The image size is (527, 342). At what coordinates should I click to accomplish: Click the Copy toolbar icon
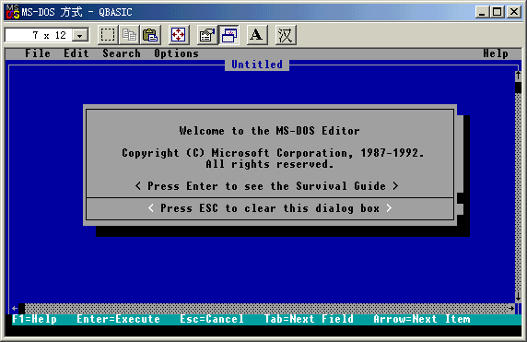click(129, 35)
